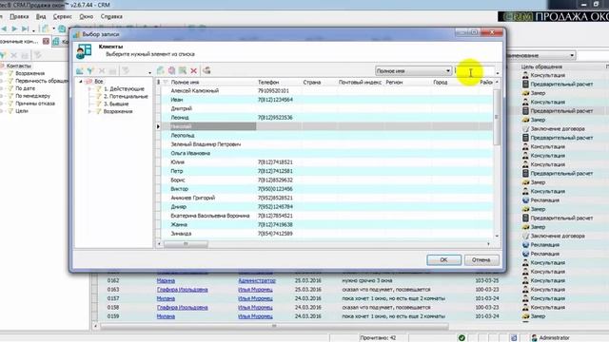Open the Вид menu
The width and height of the screenshot is (609, 342).
41,17
